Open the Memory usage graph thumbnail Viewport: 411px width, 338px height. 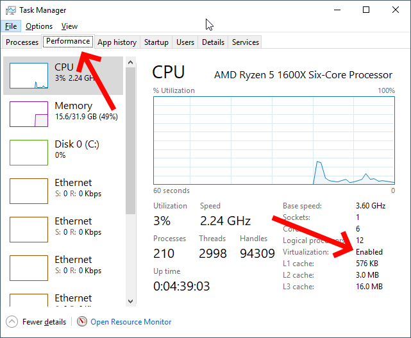pyautogui.click(x=29, y=114)
